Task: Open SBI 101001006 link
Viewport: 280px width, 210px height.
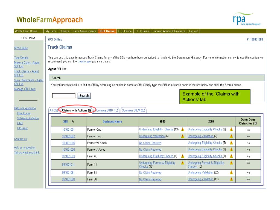Action: pyautogui.click(x=68, y=150)
